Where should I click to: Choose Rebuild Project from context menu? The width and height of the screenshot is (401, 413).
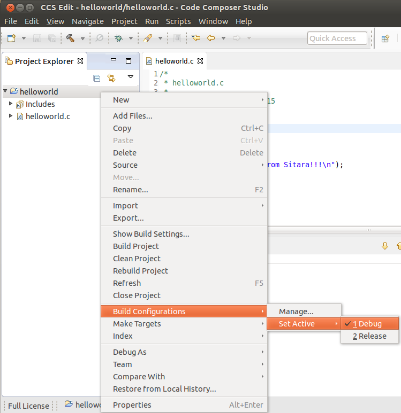[x=184, y=271]
